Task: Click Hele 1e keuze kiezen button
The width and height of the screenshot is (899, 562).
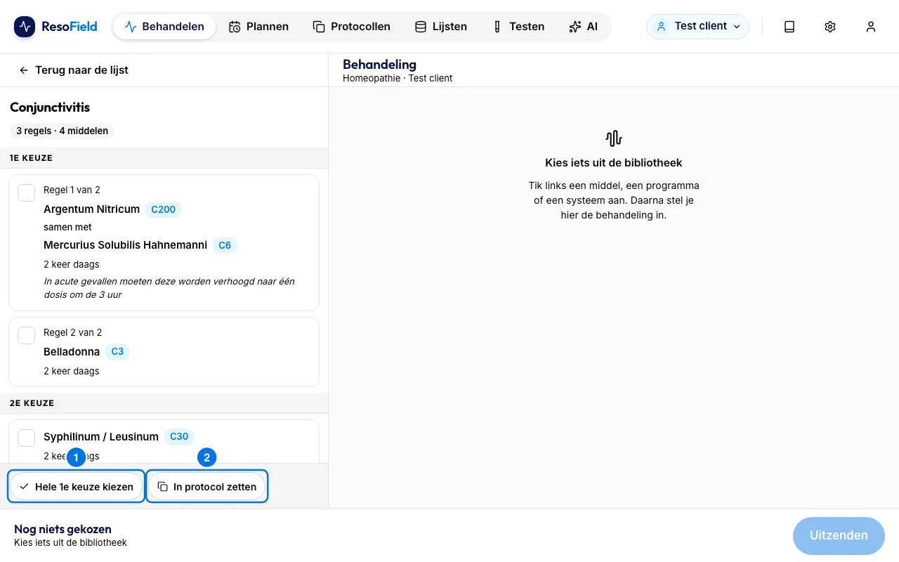Action: click(76, 486)
